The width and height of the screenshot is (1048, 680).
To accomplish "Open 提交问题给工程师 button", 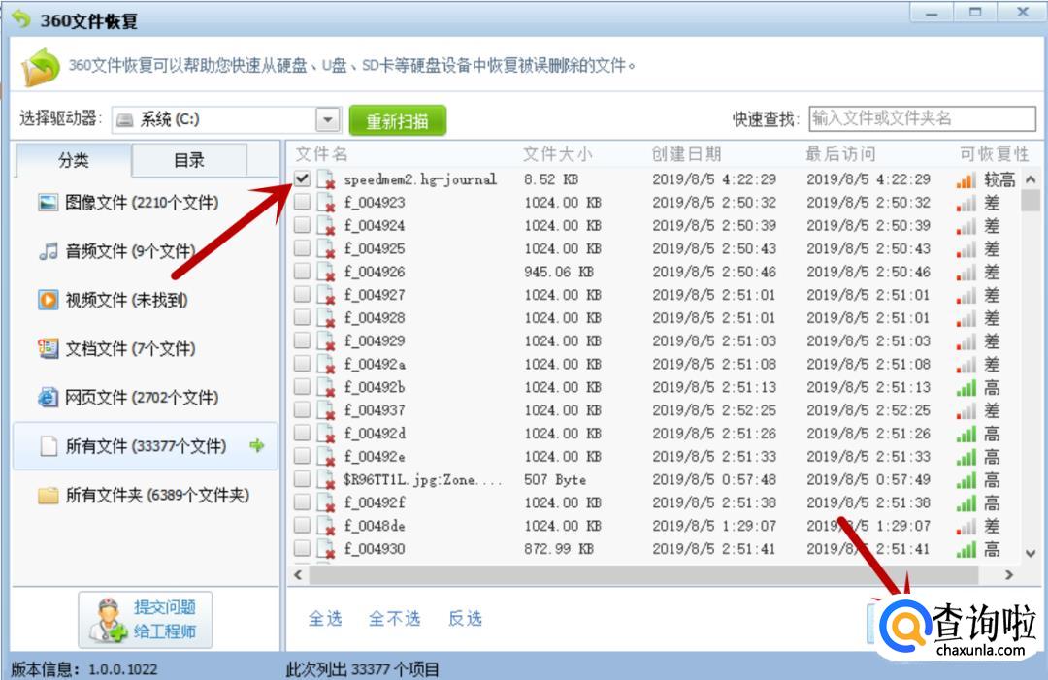I will [x=146, y=619].
